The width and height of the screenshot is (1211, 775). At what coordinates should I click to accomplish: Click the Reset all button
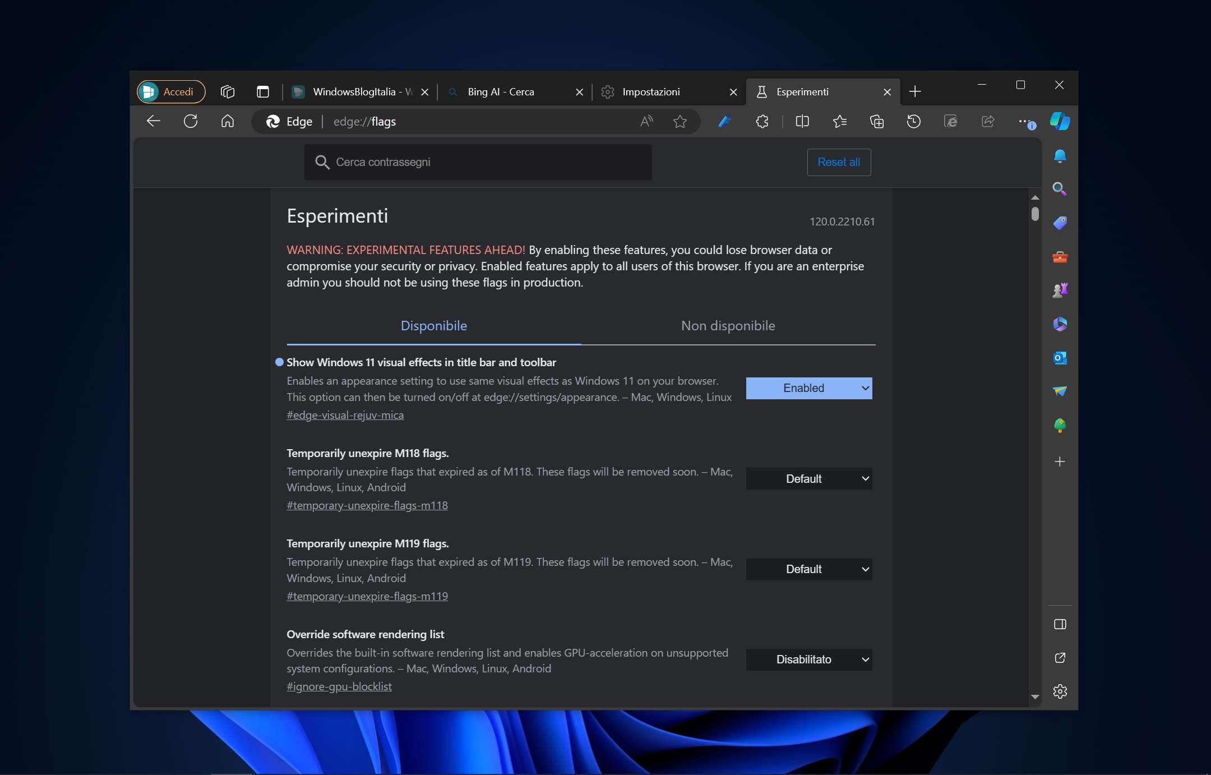click(839, 162)
